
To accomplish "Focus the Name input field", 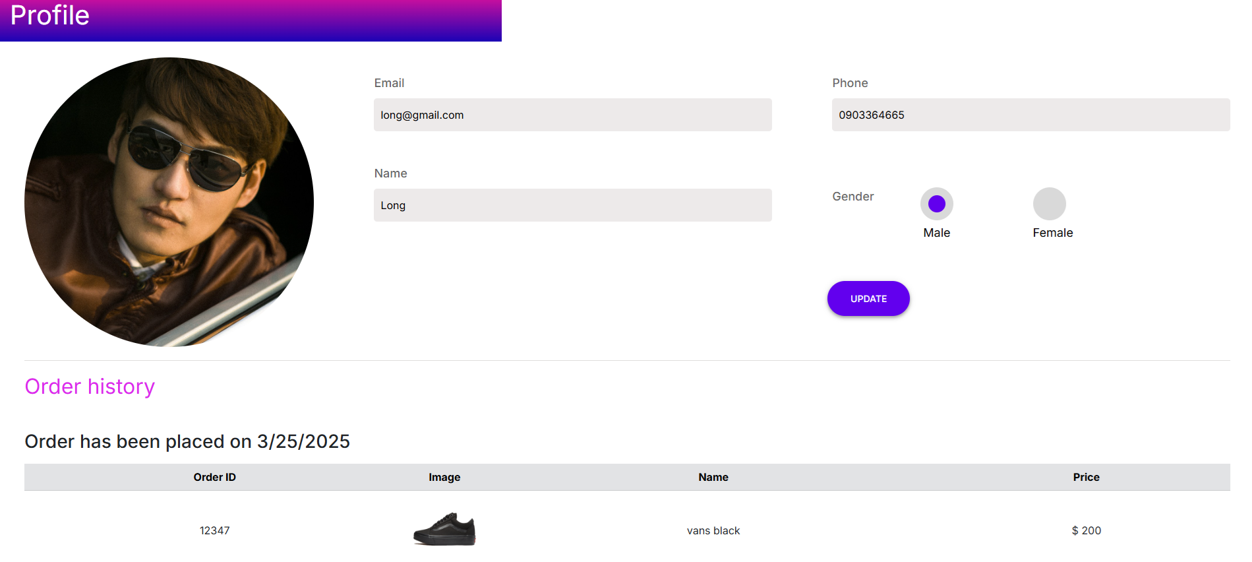I will 572,205.
